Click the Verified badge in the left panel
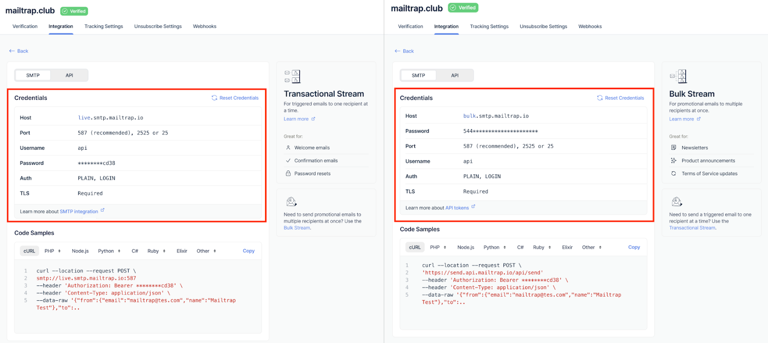 pyautogui.click(x=74, y=11)
